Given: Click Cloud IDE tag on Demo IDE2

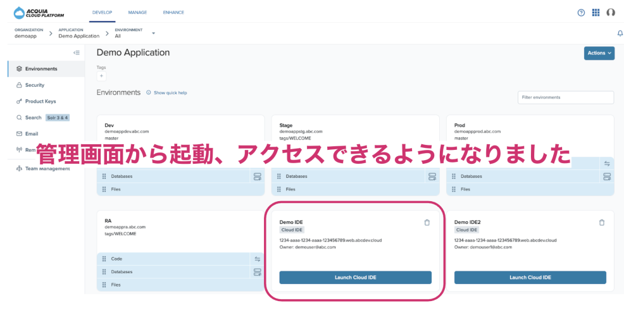Looking at the screenshot, I should pyautogui.click(x=467, y=230).
